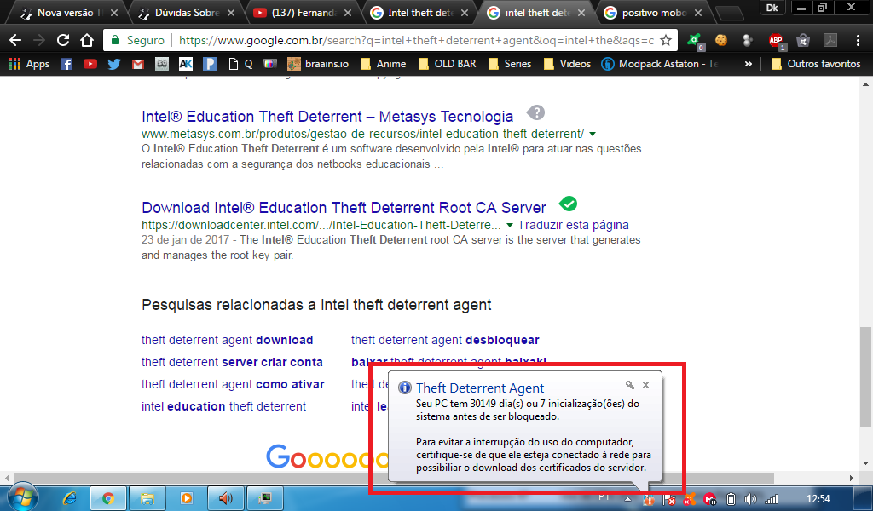This screenshot has width=873, height=511.
Task: Open the Adblock Plus extension
Action: [x=776, y=41]
